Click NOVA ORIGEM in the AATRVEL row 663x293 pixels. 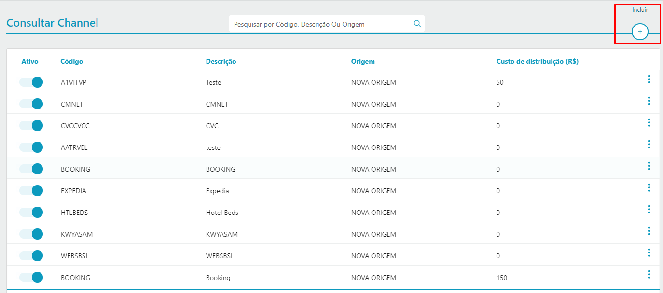[x=373, y=147]
